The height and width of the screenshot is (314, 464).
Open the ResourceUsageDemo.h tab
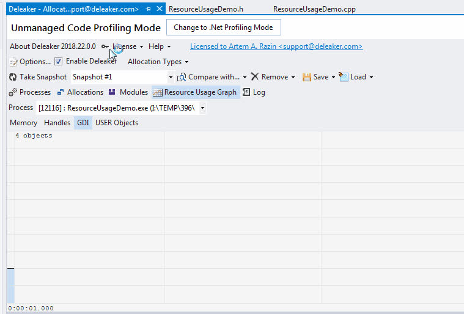206,9
